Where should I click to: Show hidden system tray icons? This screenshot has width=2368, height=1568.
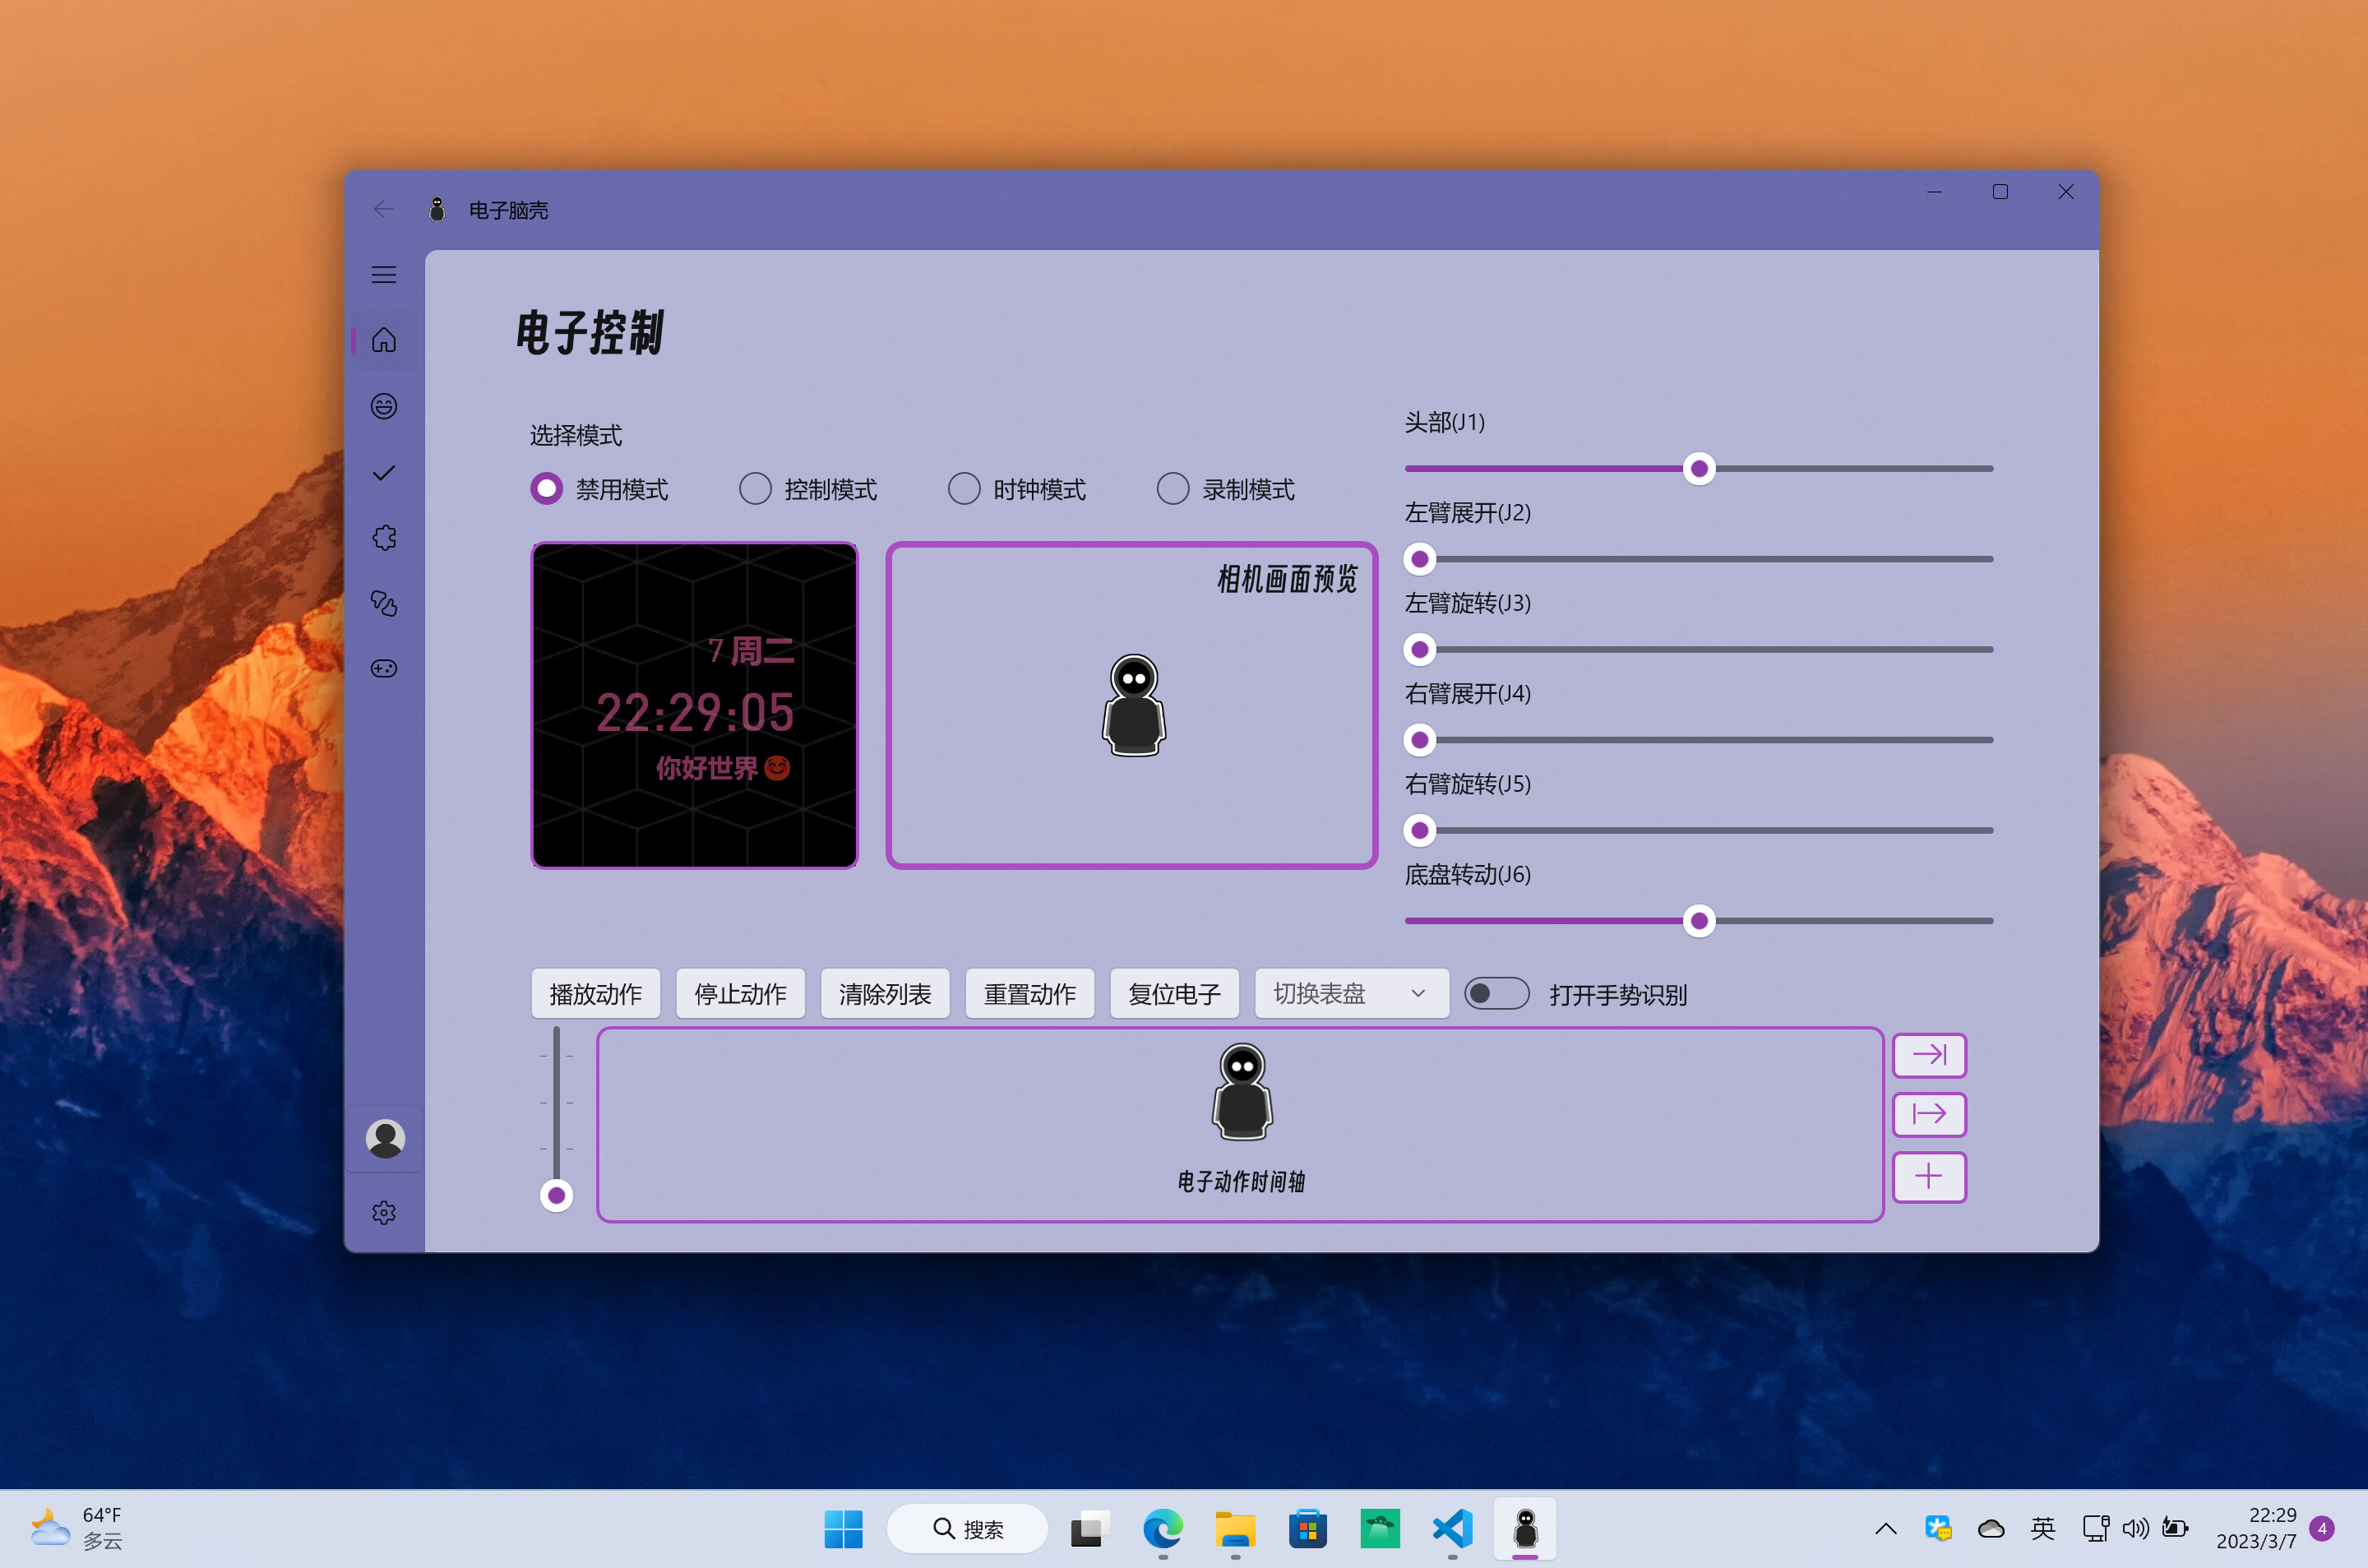1886,1529
